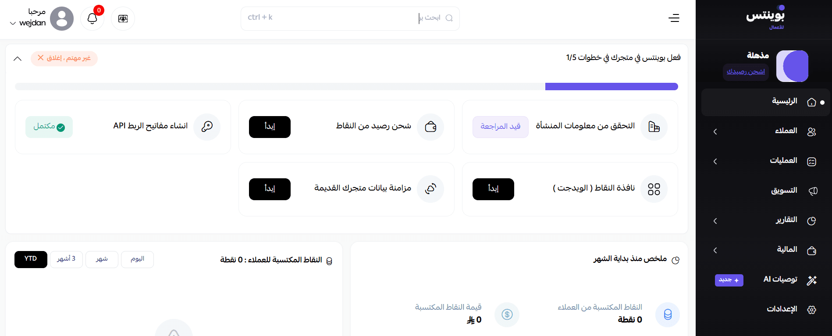Viewport: 832px width, 336px height.
Task: Click the قيد المراجعة status badge
Action: point(500,127)
